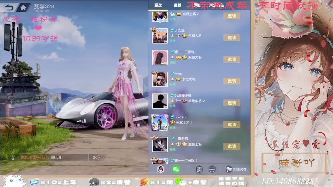Open the 好友 friends tab
The width and height of the screenshot is (333, 187).
[x=158, y=5]
